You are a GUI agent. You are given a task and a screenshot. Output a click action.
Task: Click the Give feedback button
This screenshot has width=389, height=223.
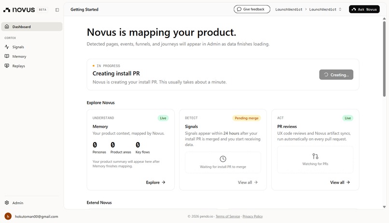(x=252, y=9)
